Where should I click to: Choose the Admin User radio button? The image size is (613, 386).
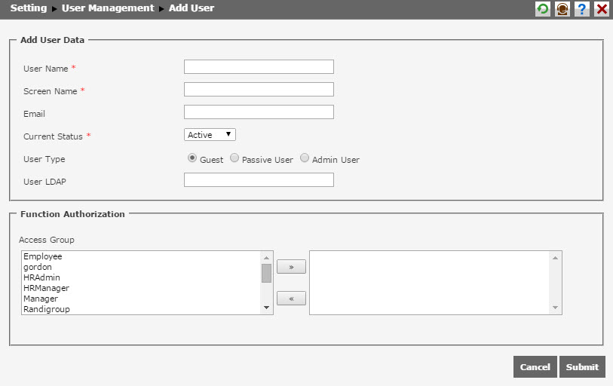coord(305,158)
